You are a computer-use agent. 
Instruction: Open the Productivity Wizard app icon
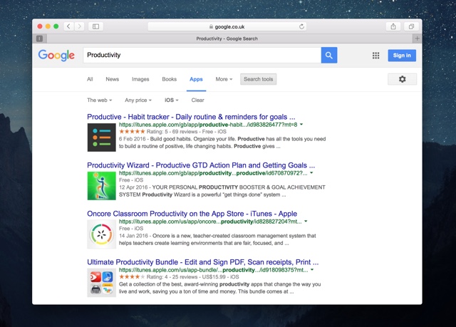pos(101,186)
